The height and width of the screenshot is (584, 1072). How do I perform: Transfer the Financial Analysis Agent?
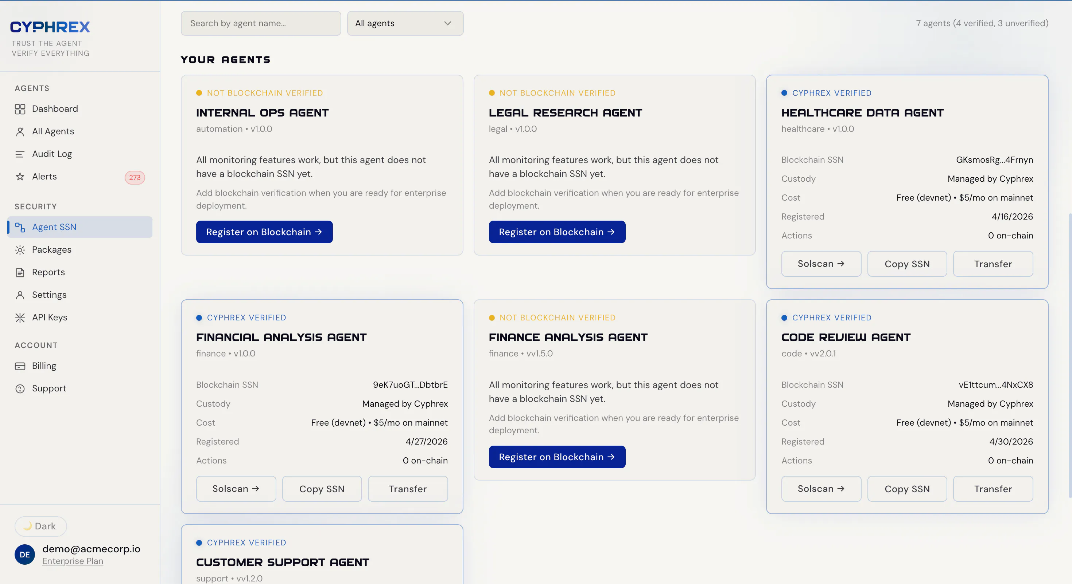pos(407,489)
